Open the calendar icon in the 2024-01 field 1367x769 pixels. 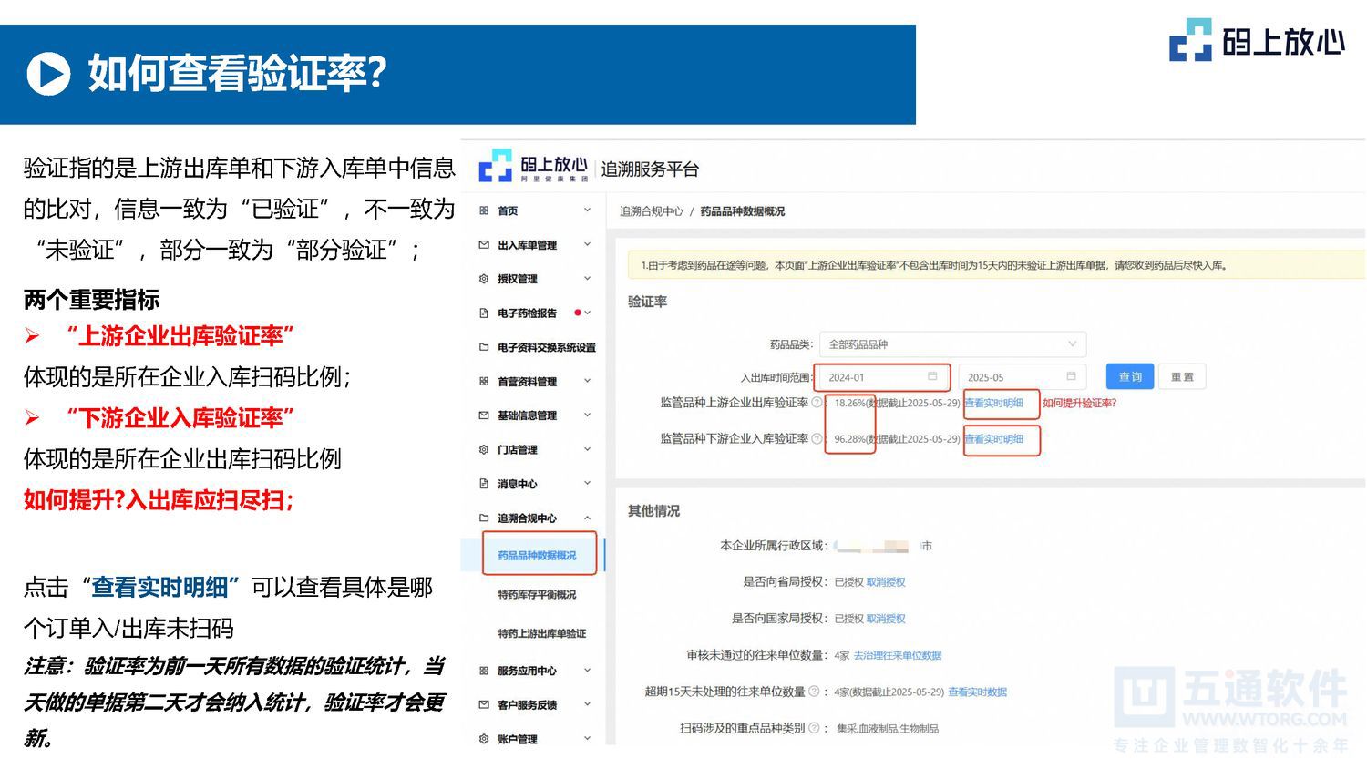coord(932,376)
